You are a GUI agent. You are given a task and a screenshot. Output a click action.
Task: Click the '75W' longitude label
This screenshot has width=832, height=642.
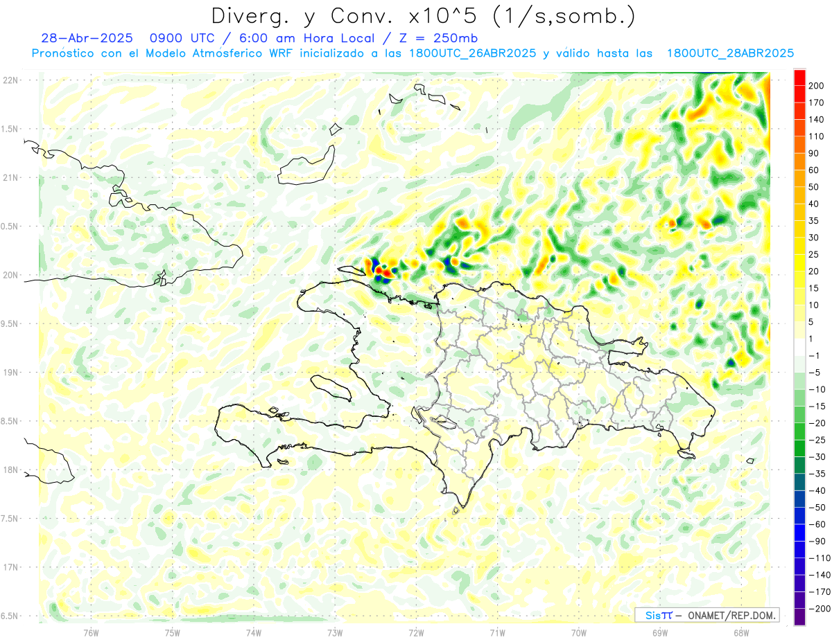(173, 633)
